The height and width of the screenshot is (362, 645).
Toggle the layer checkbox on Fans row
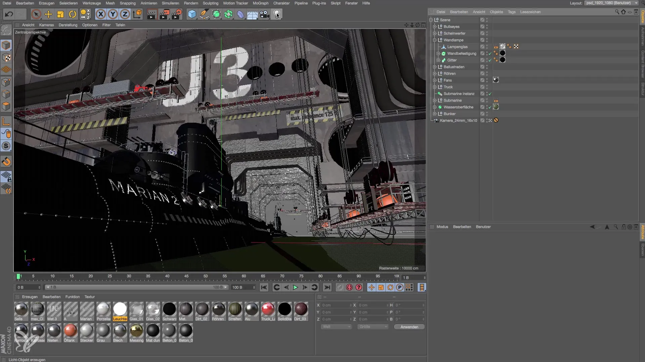coord(482,80)
